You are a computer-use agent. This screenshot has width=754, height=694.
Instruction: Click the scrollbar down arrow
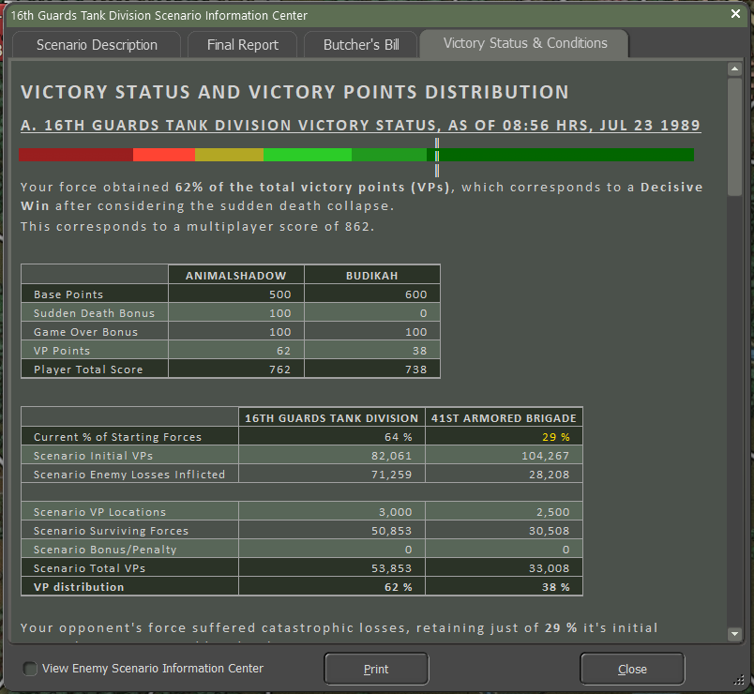[x=734, y=634]
